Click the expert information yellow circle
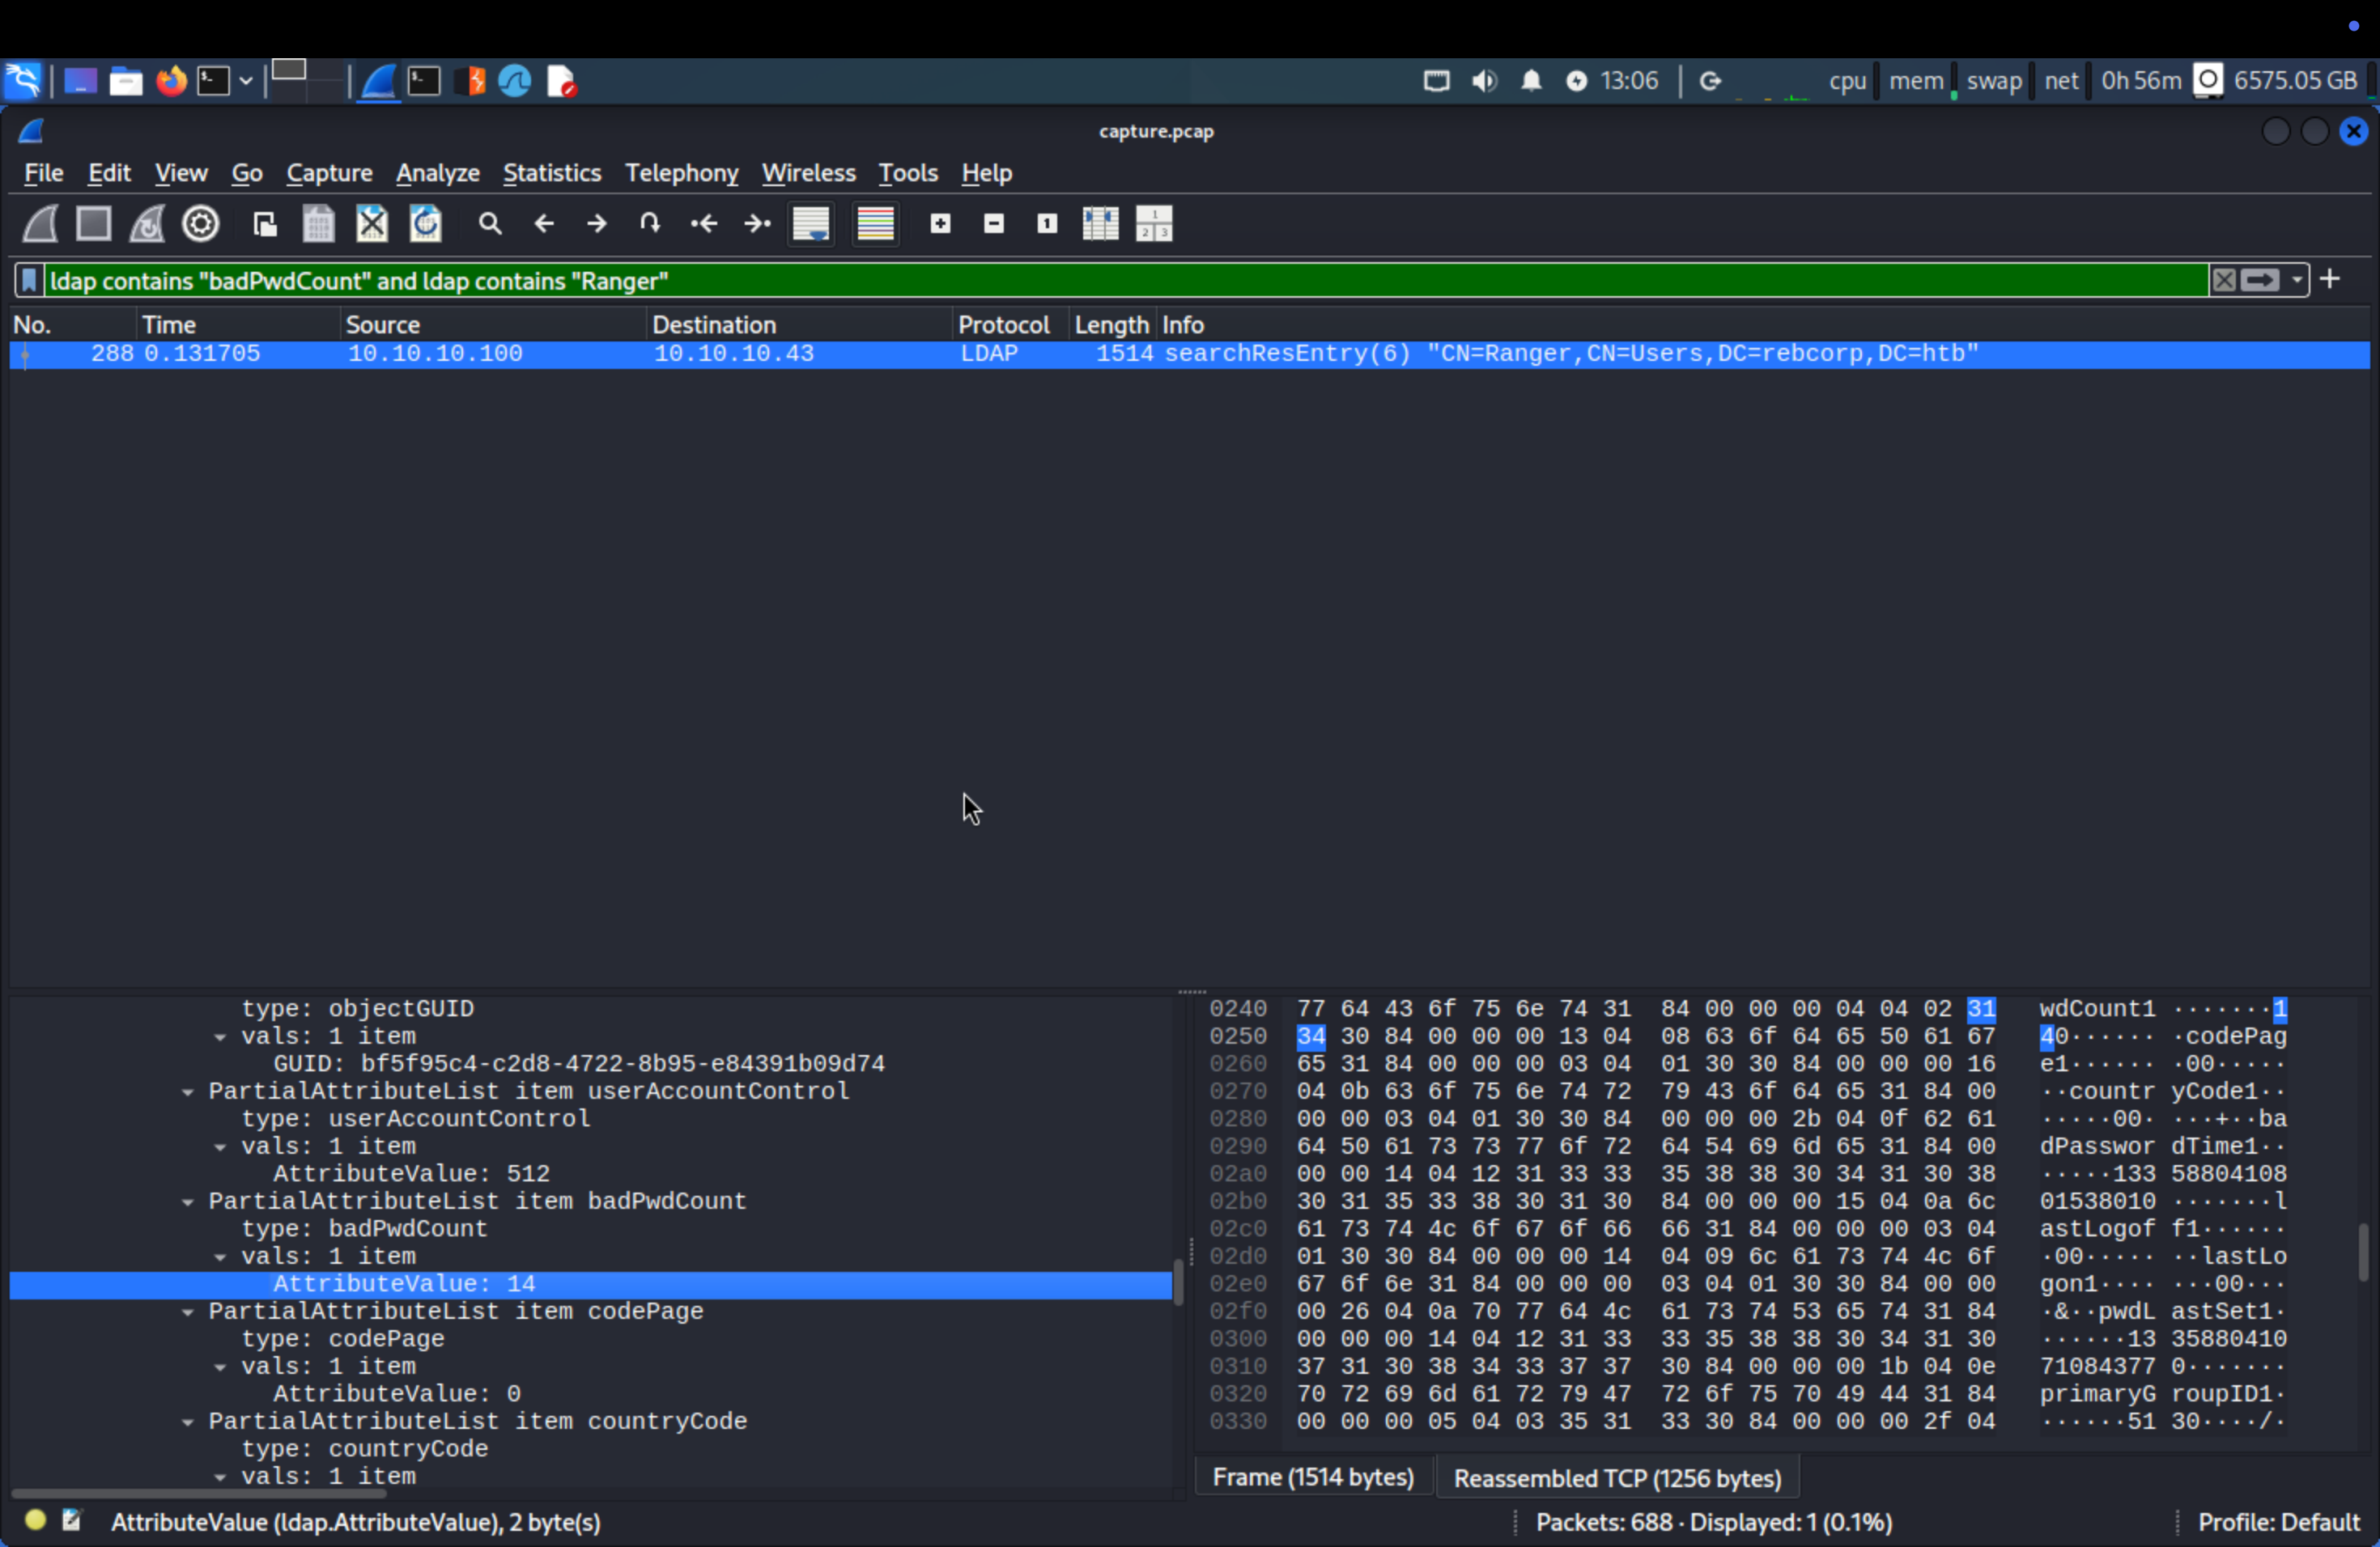The width and height of the screenshot is (2380, 1547). point(35,1521)
